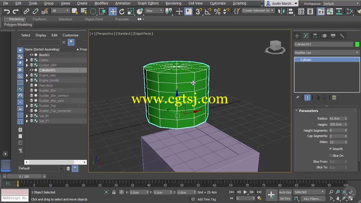Open the Modifiers menu

point(101,3)
